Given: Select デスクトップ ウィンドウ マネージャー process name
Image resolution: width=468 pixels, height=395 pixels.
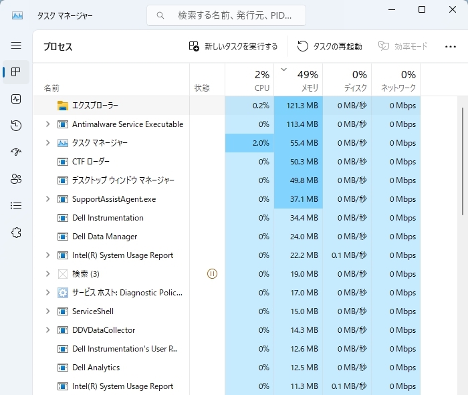Looking at the screenshot, I should [x=123, y=180].
